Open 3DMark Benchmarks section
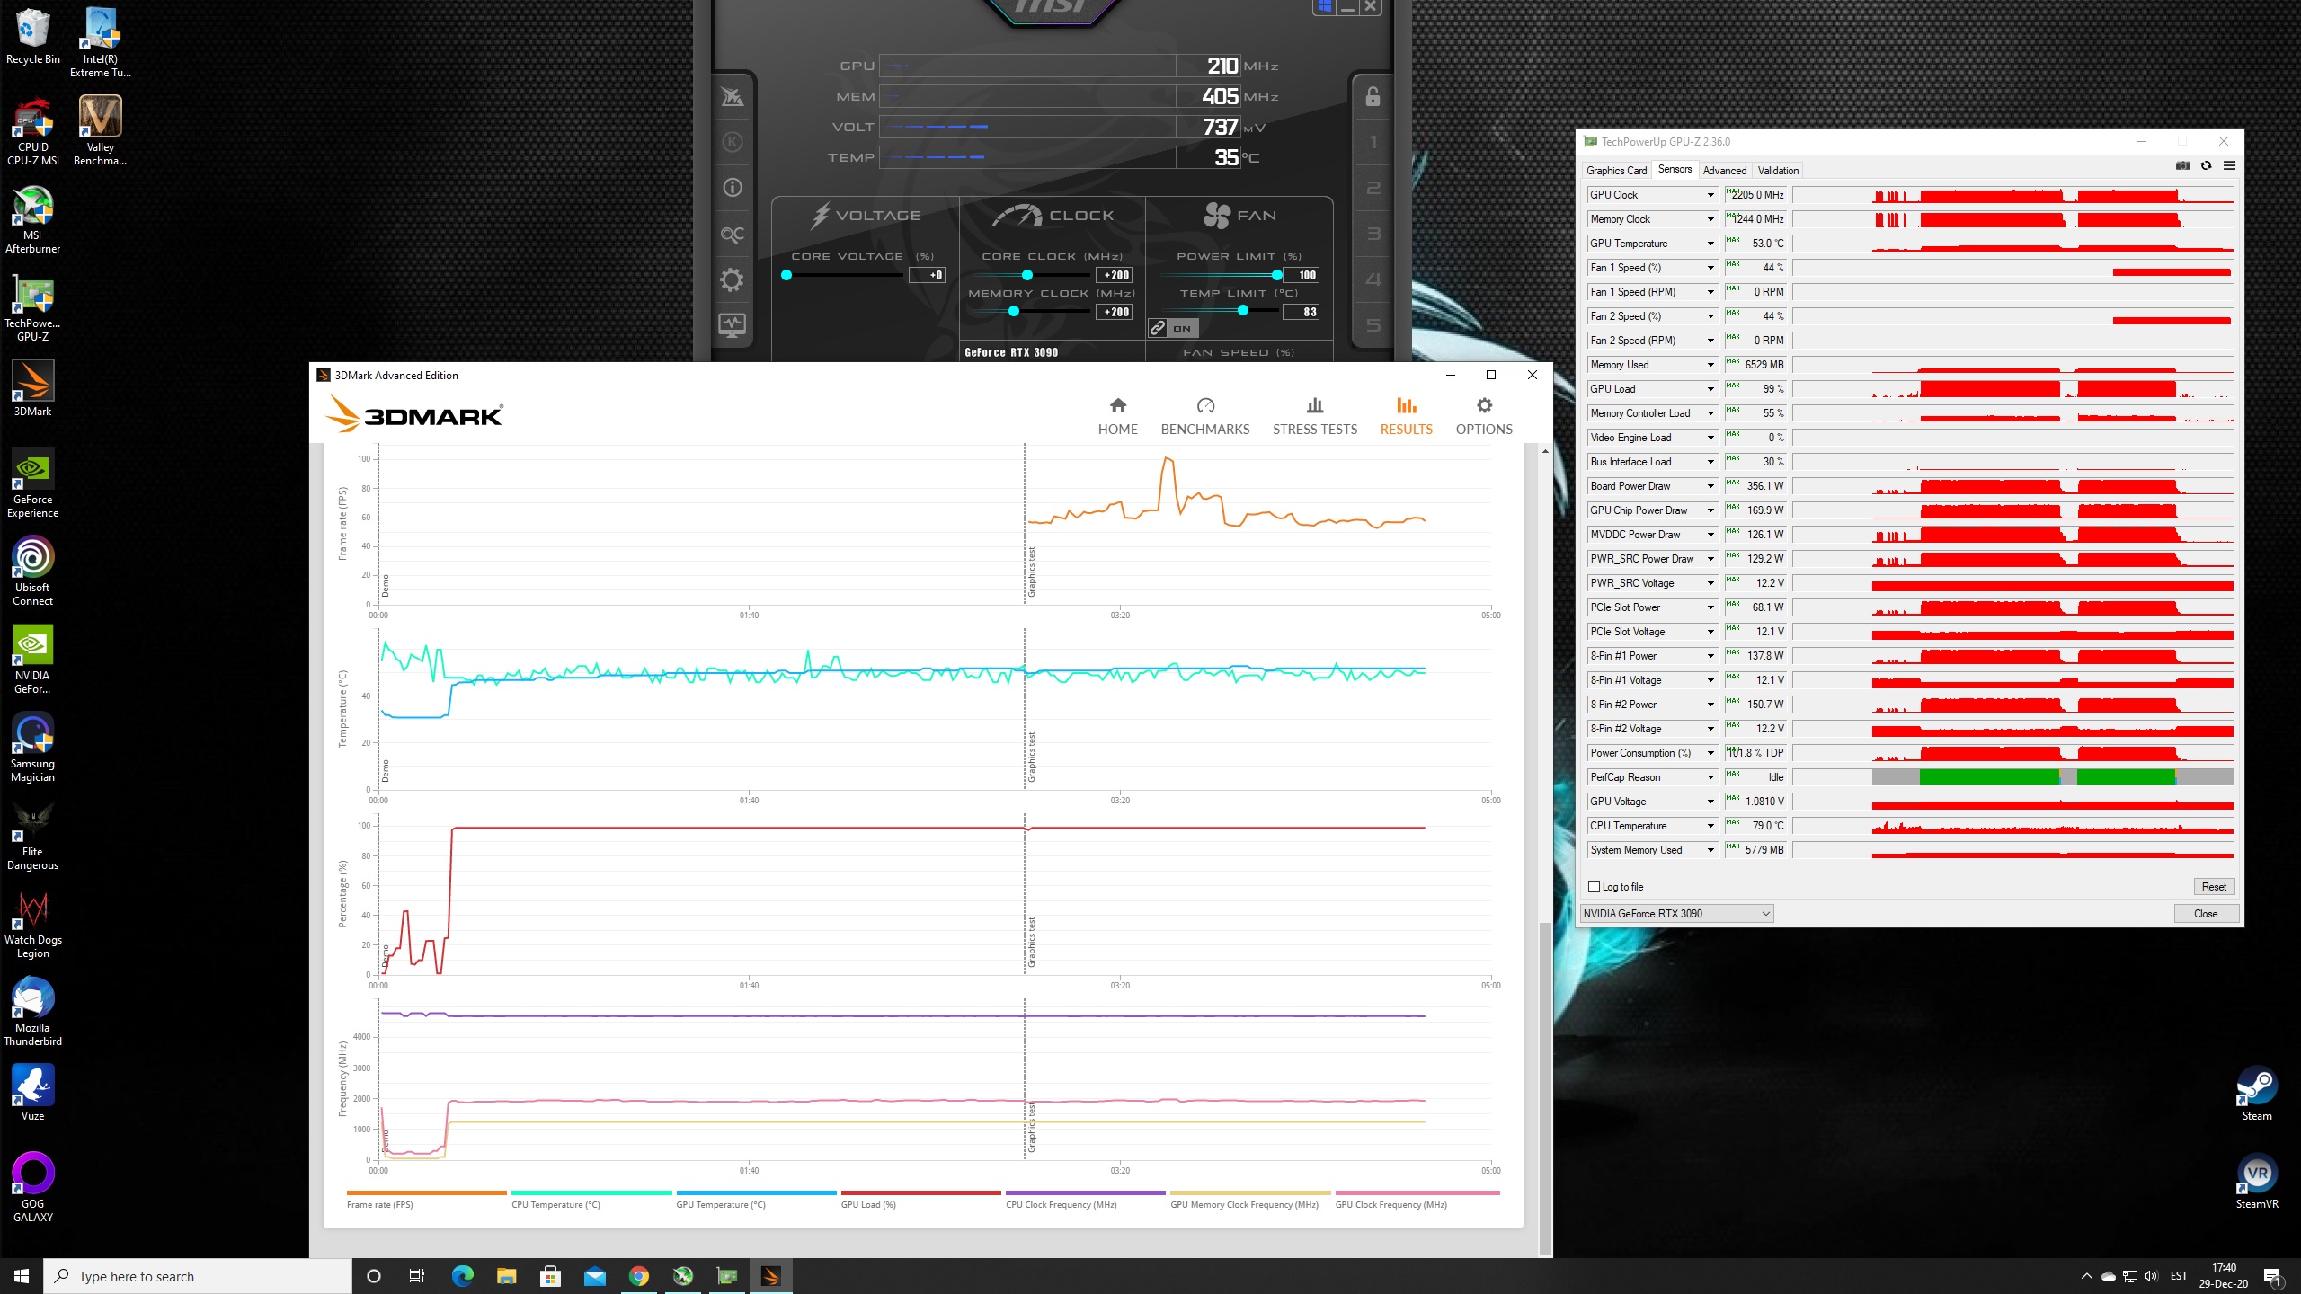 tap(1204, 417)
